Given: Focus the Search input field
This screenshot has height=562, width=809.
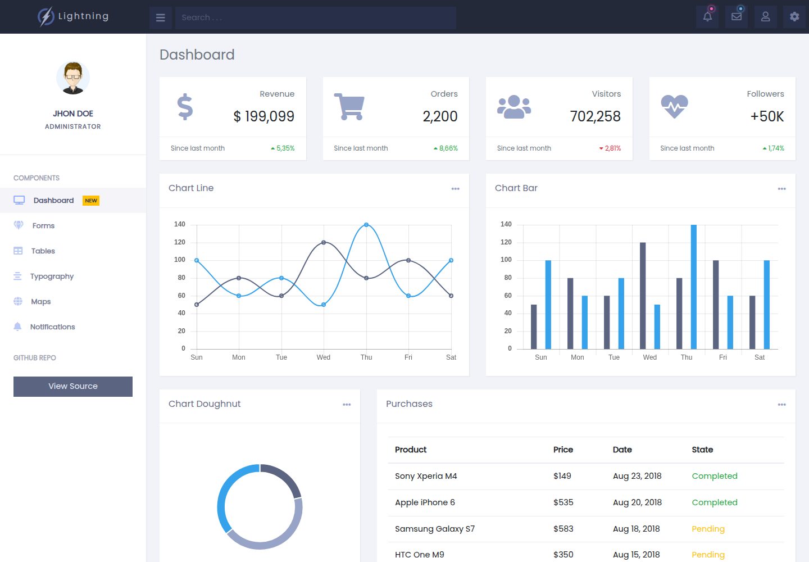Looking at the screenshot, I should pos(316,18).
